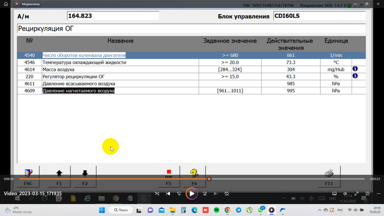Viewport: 384px width, 216px height.
Task: Open the weather widget showing -2°C
Action: [19, 210]
